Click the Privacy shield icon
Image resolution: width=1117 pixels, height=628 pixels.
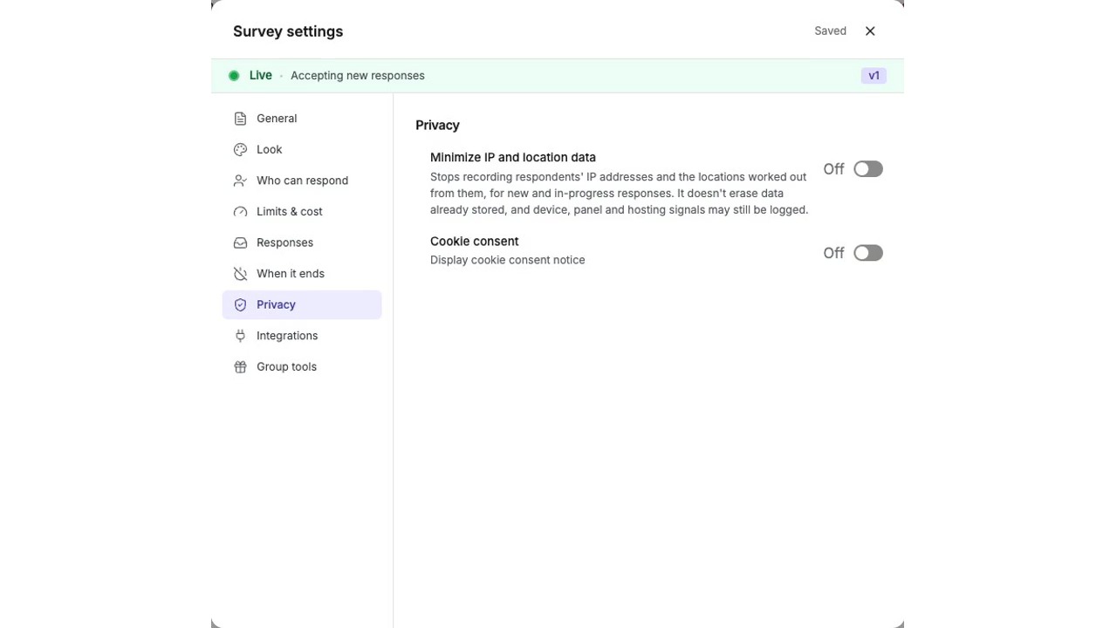tap(240, 304)
